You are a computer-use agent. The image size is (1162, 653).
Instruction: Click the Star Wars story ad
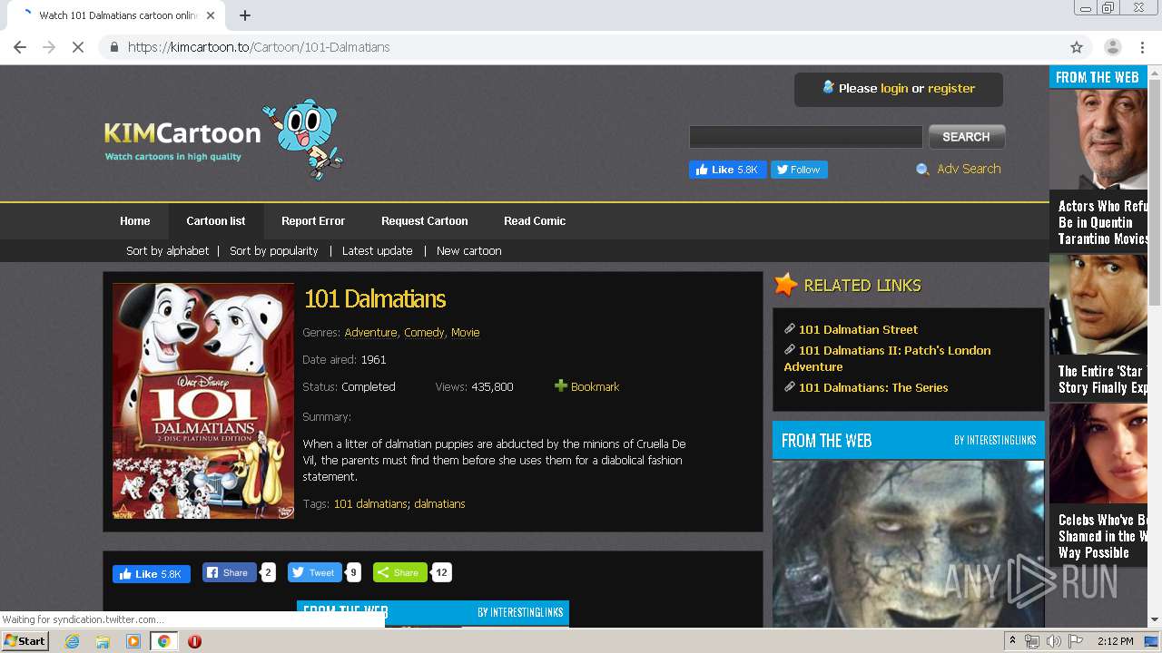point(1098,326)
